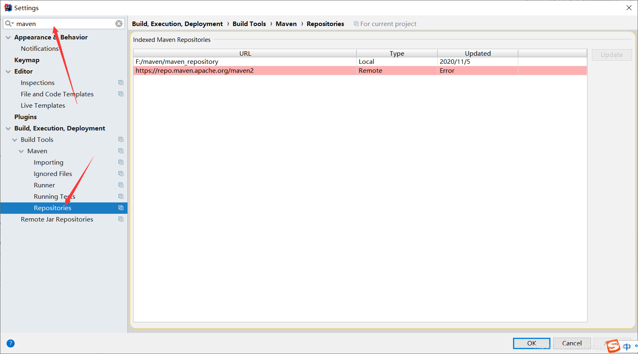Click project-level icon next to Maven
This screenshot has height=354, width=638.
[x=121, y=151]
